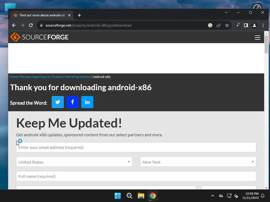This screenshot has width=270, height=202.
Task: Click the forward navigation arrow
Action: [x=22, y=25]
